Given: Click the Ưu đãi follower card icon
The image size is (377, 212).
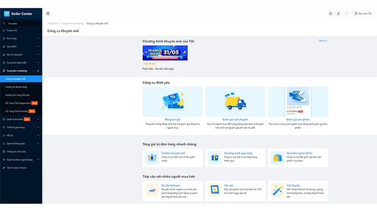Looking at the screenshot, I should 152,190.
